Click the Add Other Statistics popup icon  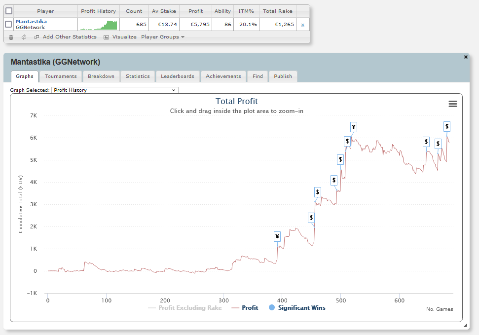click(x=37, y=37)
